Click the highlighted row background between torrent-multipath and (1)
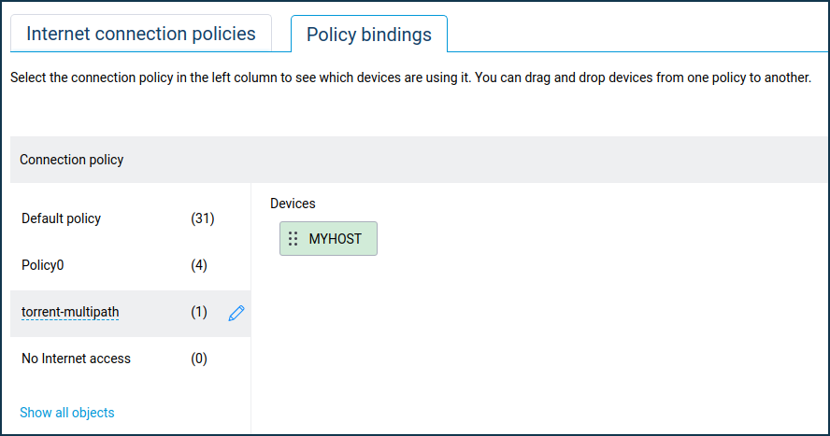Viewport: 830px width, 436px height. pyautogui.click(x=154, y=313)
